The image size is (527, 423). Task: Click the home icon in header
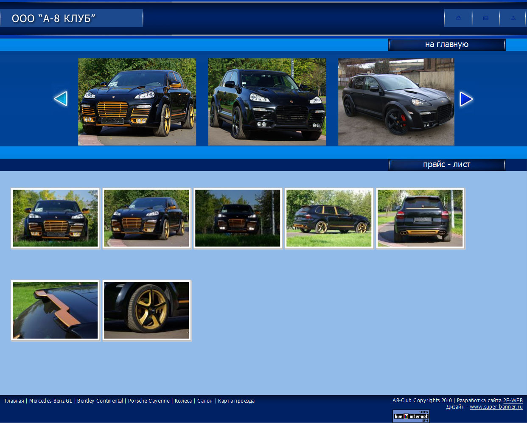point(458,18)
